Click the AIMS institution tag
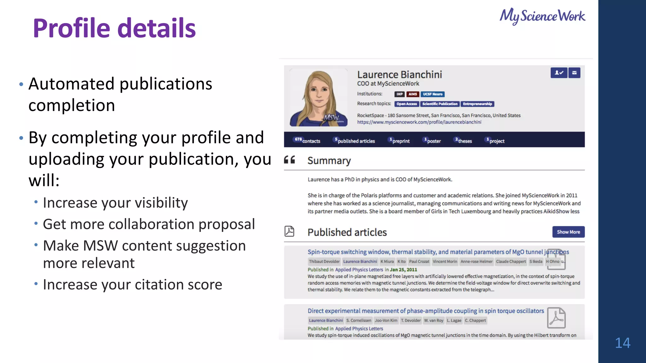 (x=413, y=94)
